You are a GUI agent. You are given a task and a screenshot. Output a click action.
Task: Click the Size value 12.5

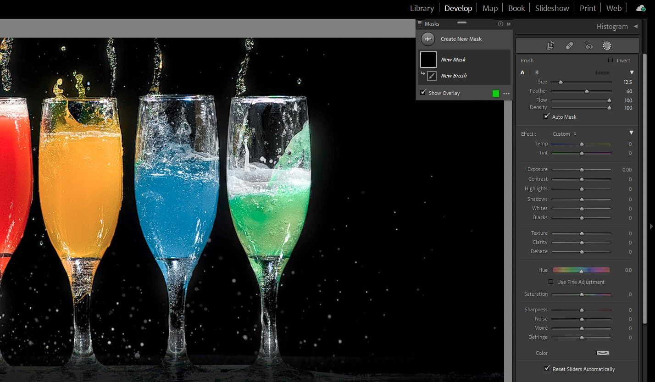pyautogui.click(x=627, y=82)
